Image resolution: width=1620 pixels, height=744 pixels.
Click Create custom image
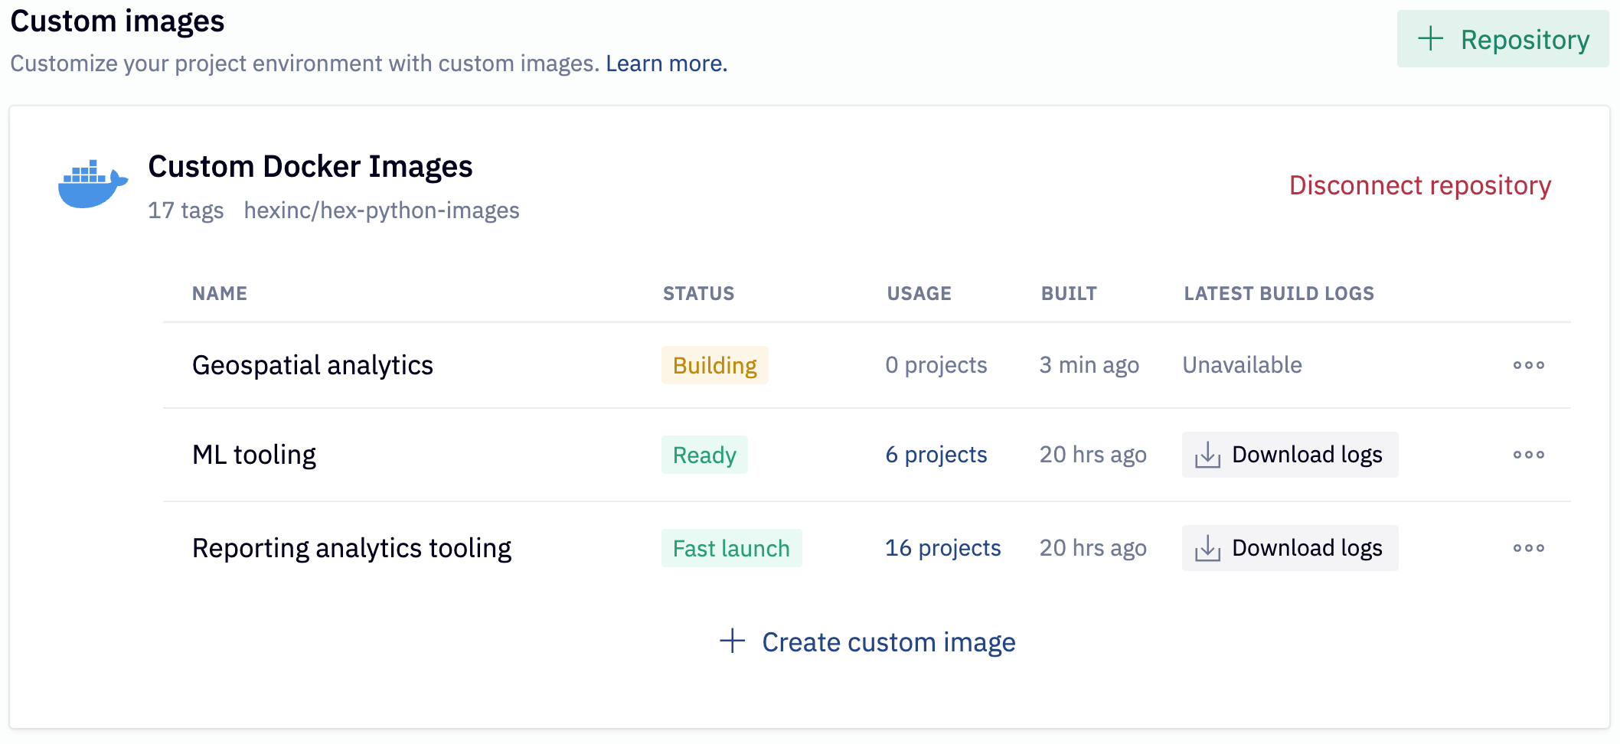(x=888, y=642)
